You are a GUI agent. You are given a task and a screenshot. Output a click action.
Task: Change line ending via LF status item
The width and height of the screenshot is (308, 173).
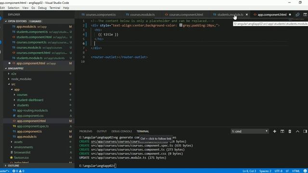click(x=287, y=171)
